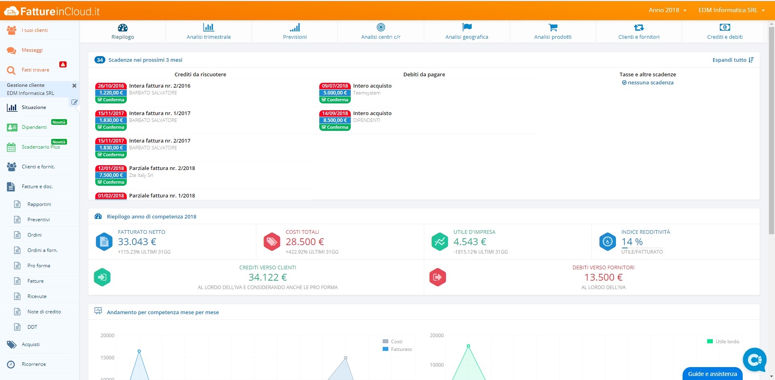The image size is (775, 380).
Task: Open Pro forma documents
Action: [x=39, y=266]
